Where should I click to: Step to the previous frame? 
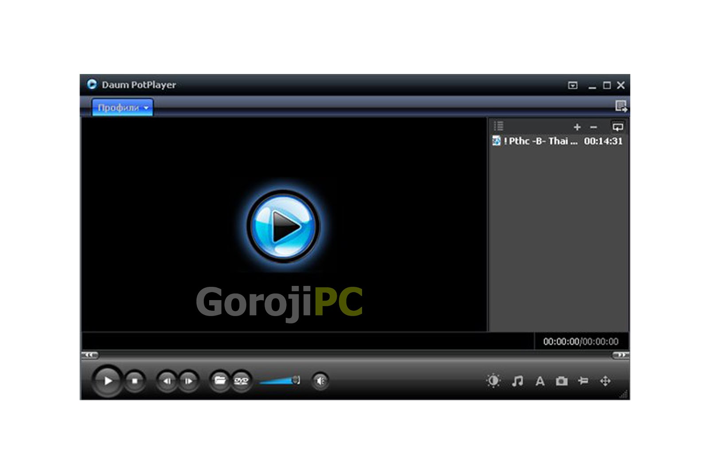[x=167, y=381]
